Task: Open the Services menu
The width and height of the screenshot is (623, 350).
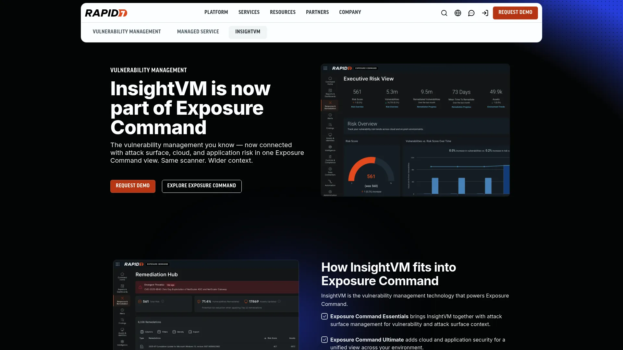Action: pos(249,12)
